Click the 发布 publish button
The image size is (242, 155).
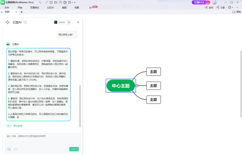pos(209,7)
